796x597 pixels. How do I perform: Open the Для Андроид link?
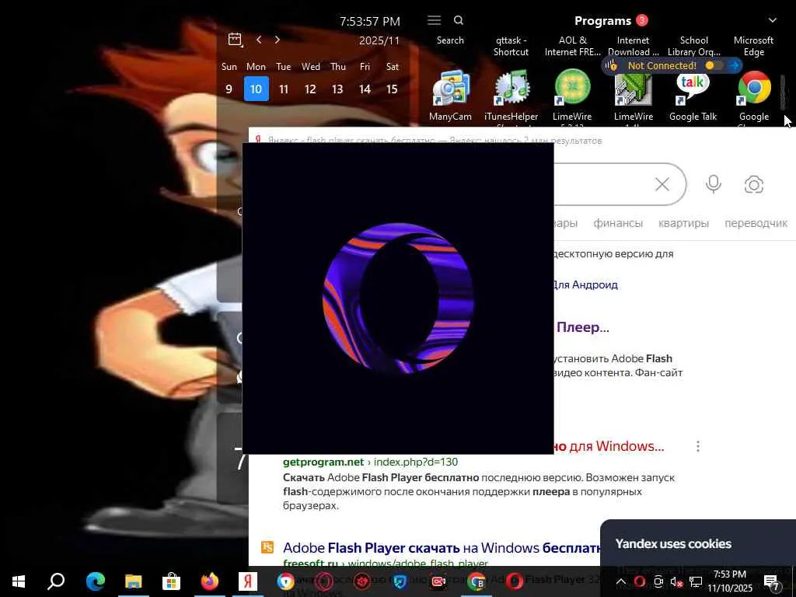pyautogui.click(x=586, y=285)
